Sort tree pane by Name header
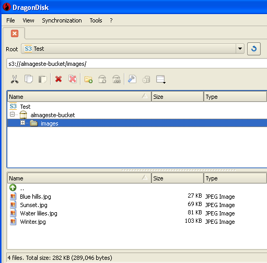The height and width of the screenshot is (263, 267). click(x=79, y=97)
